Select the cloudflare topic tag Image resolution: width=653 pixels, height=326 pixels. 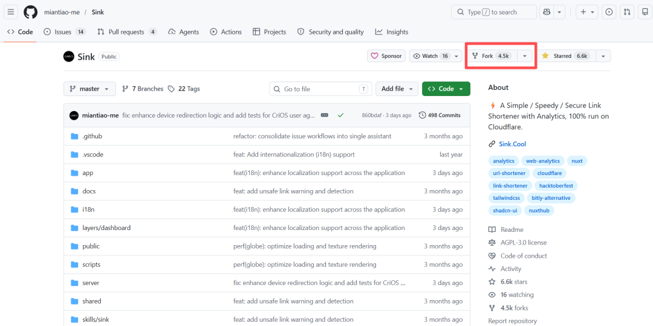tap(550, 173)
